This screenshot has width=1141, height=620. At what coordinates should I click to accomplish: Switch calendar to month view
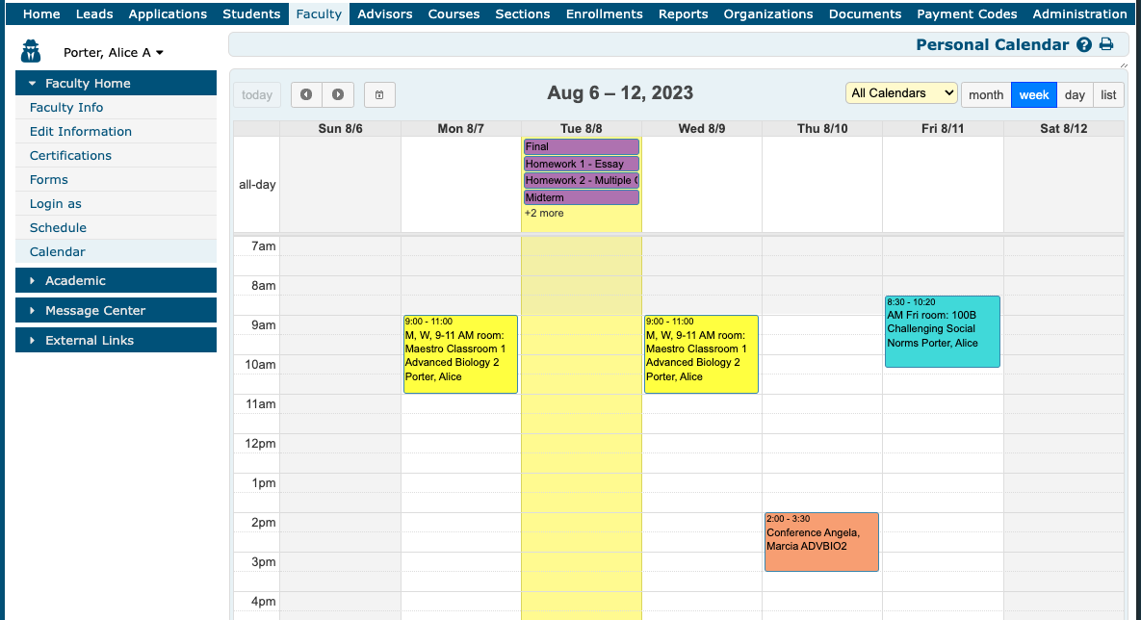click(985, 94)
